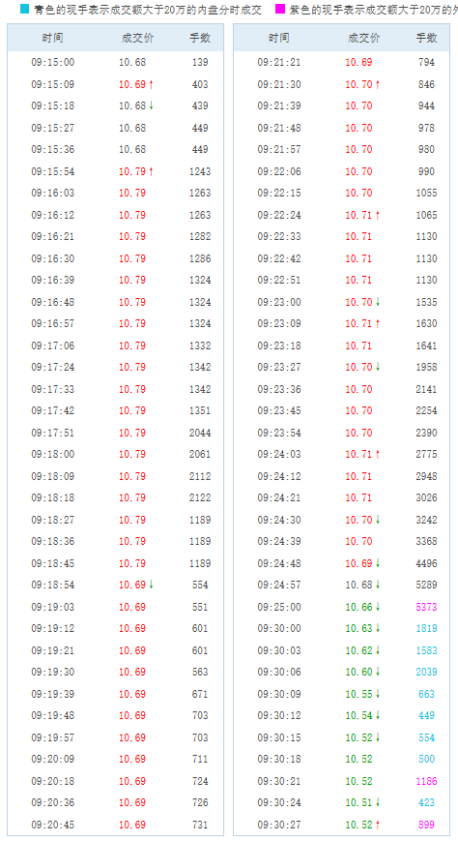Image resolution: width=458 pixels, height=841 pixels.
Task: Select the magenta volume 5373 at 09:25:00
Action: 426,607
